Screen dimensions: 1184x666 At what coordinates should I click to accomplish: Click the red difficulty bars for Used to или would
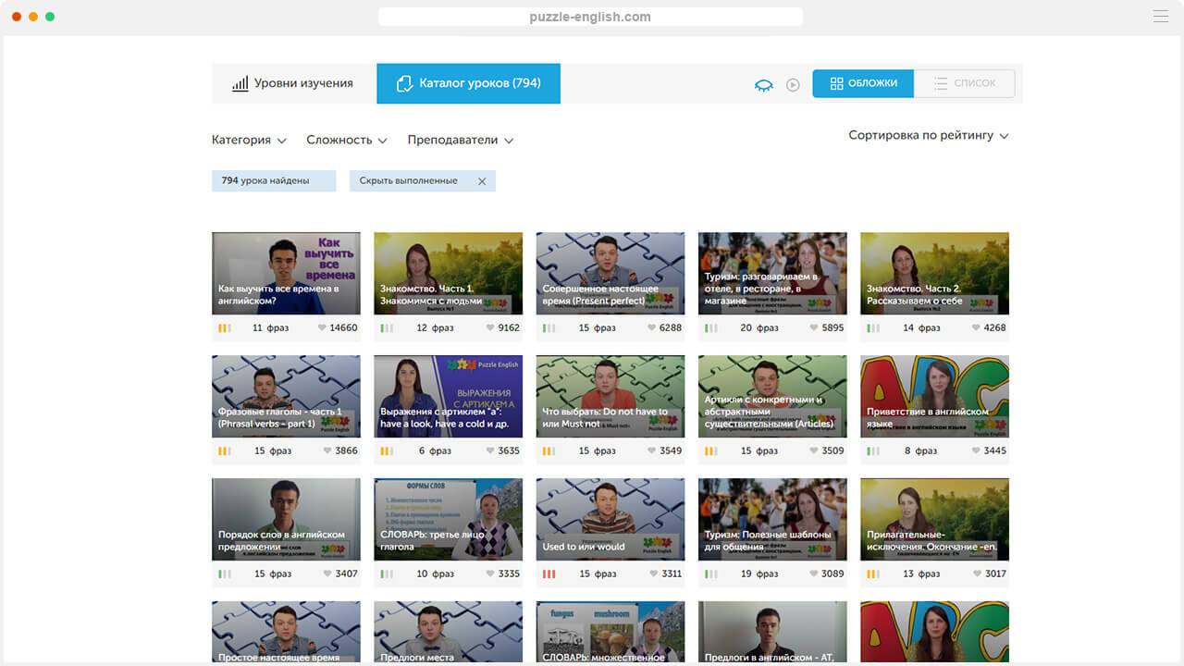pyautogui.click(x=549, y=573)
